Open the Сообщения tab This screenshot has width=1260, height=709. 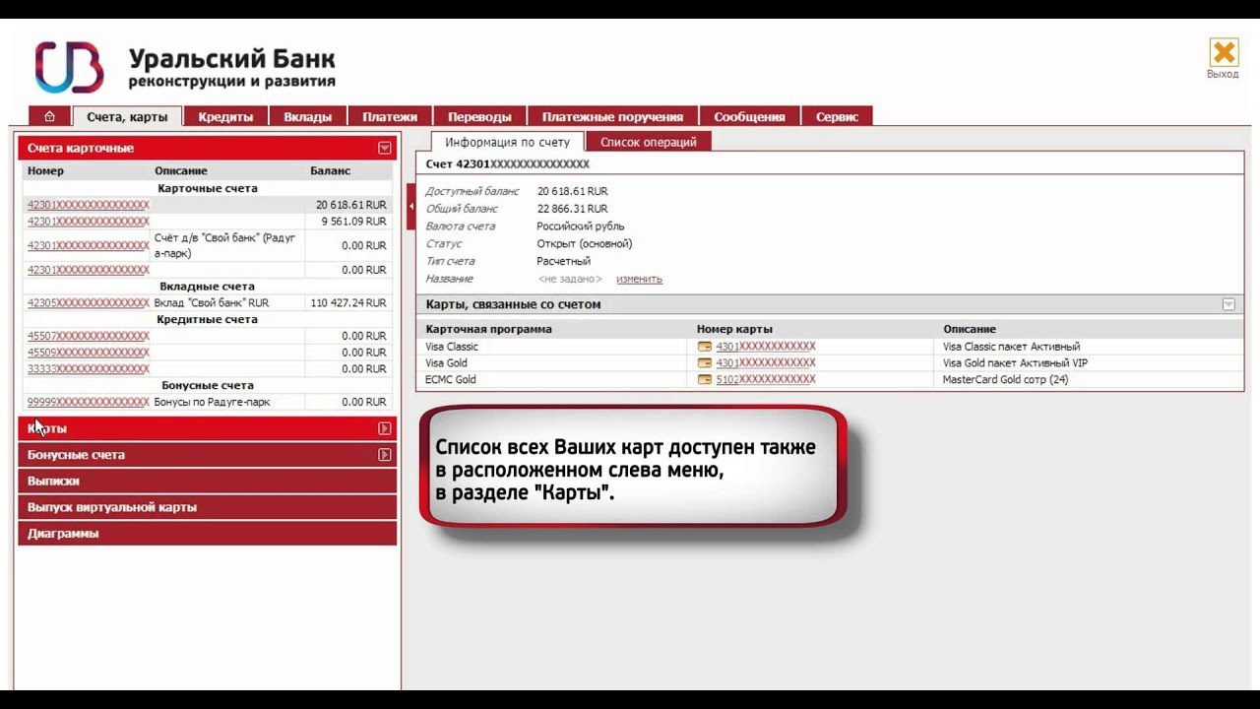coord(749,116)
